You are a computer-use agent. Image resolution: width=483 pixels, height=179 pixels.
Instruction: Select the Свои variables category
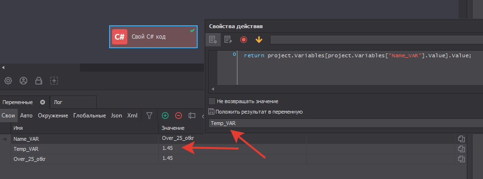[8, 116]
